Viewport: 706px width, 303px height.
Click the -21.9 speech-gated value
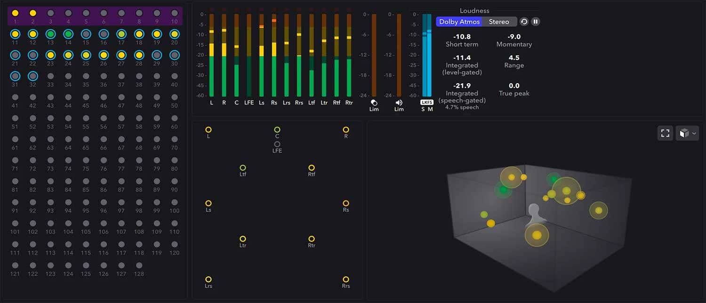coord(462,86)
